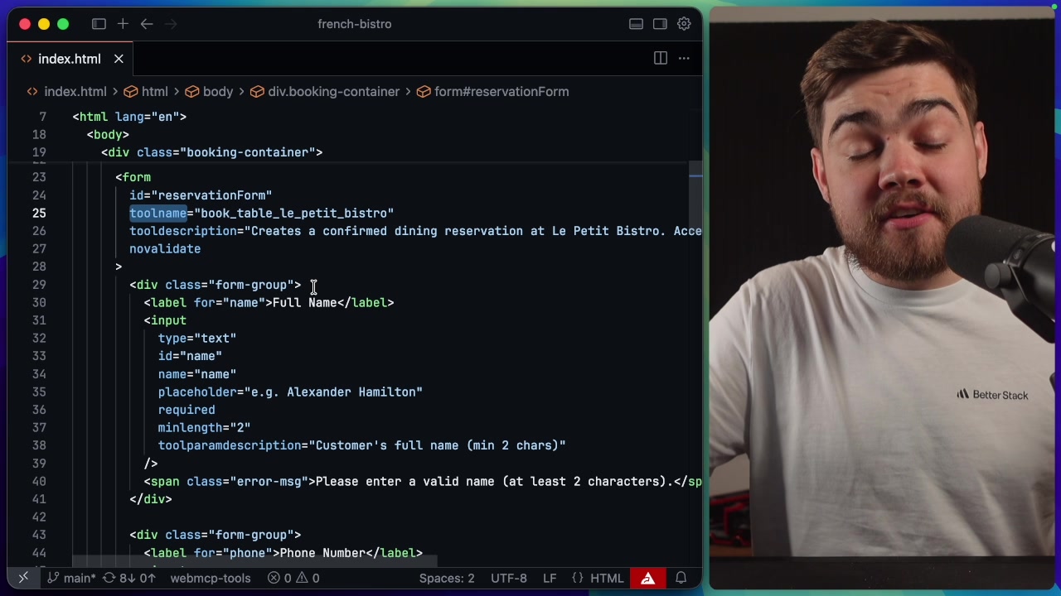Screen dimensions: 1061x596
Task: Click sticky line 18 body tag
Action: [x=108, y=135]
